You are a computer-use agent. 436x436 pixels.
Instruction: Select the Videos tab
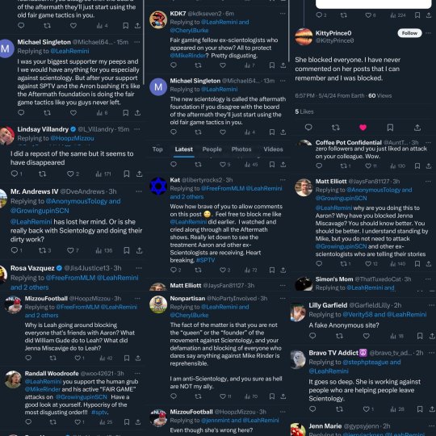(x=273, y=149)
